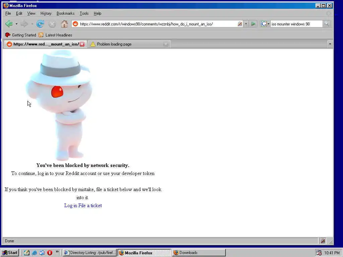Click the search box containing 'iso mounter windows 98'

coord(296,24)
